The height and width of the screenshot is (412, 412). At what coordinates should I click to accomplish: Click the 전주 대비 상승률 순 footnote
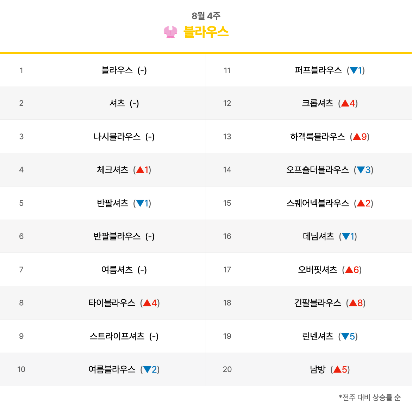(x=369, y=397)
